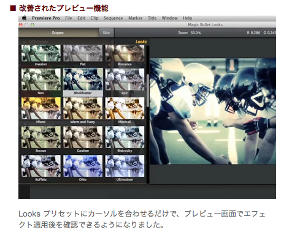
Task: Select the Mexicali look preset
Action: (125, 110)
